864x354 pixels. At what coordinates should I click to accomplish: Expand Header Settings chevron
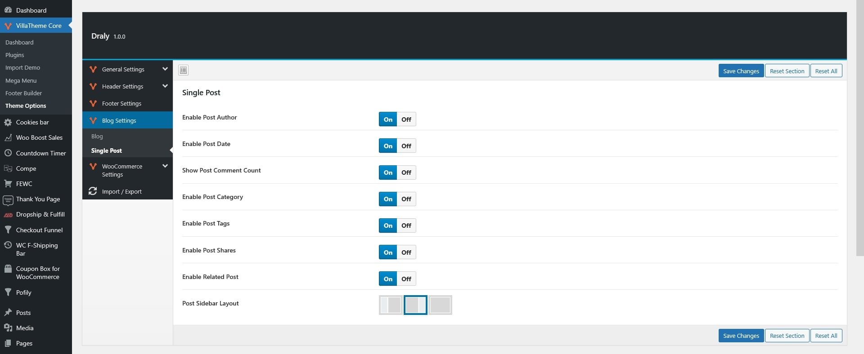pos(165,86)
